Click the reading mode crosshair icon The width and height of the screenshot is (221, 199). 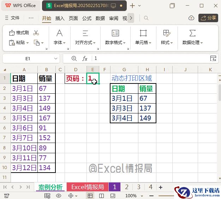pos(71,195)
